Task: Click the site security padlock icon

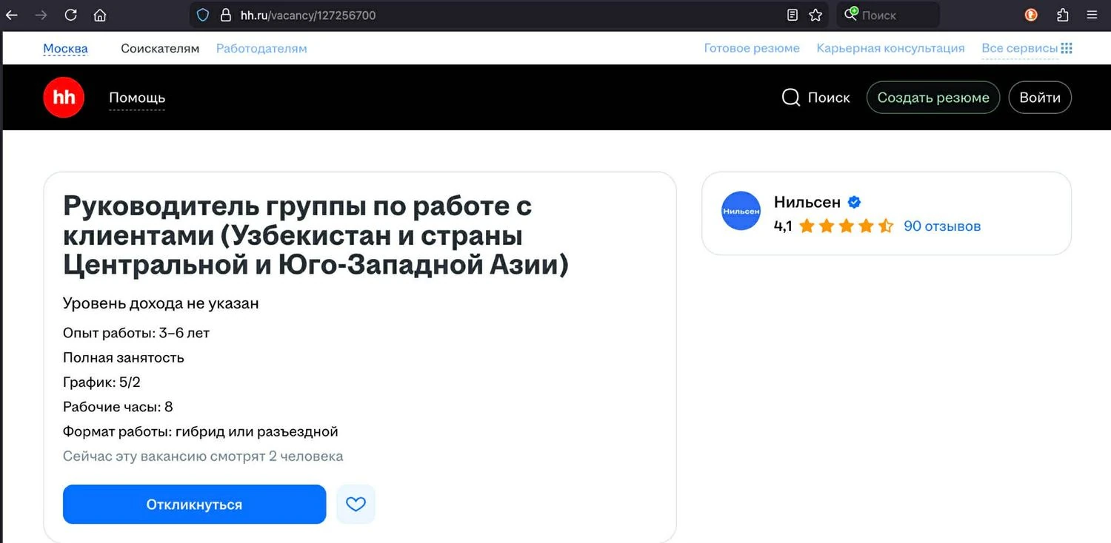Action: [226, 15]
